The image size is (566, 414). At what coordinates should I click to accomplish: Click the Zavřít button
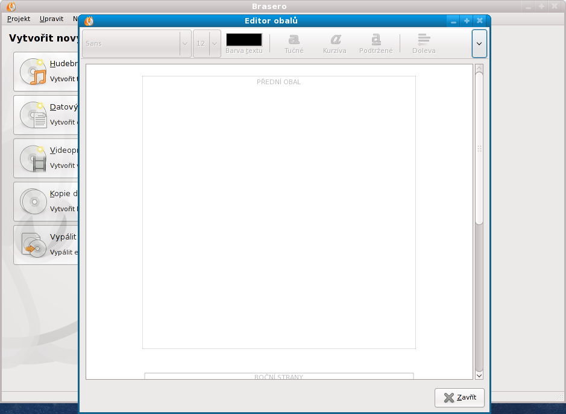(459, 398)
